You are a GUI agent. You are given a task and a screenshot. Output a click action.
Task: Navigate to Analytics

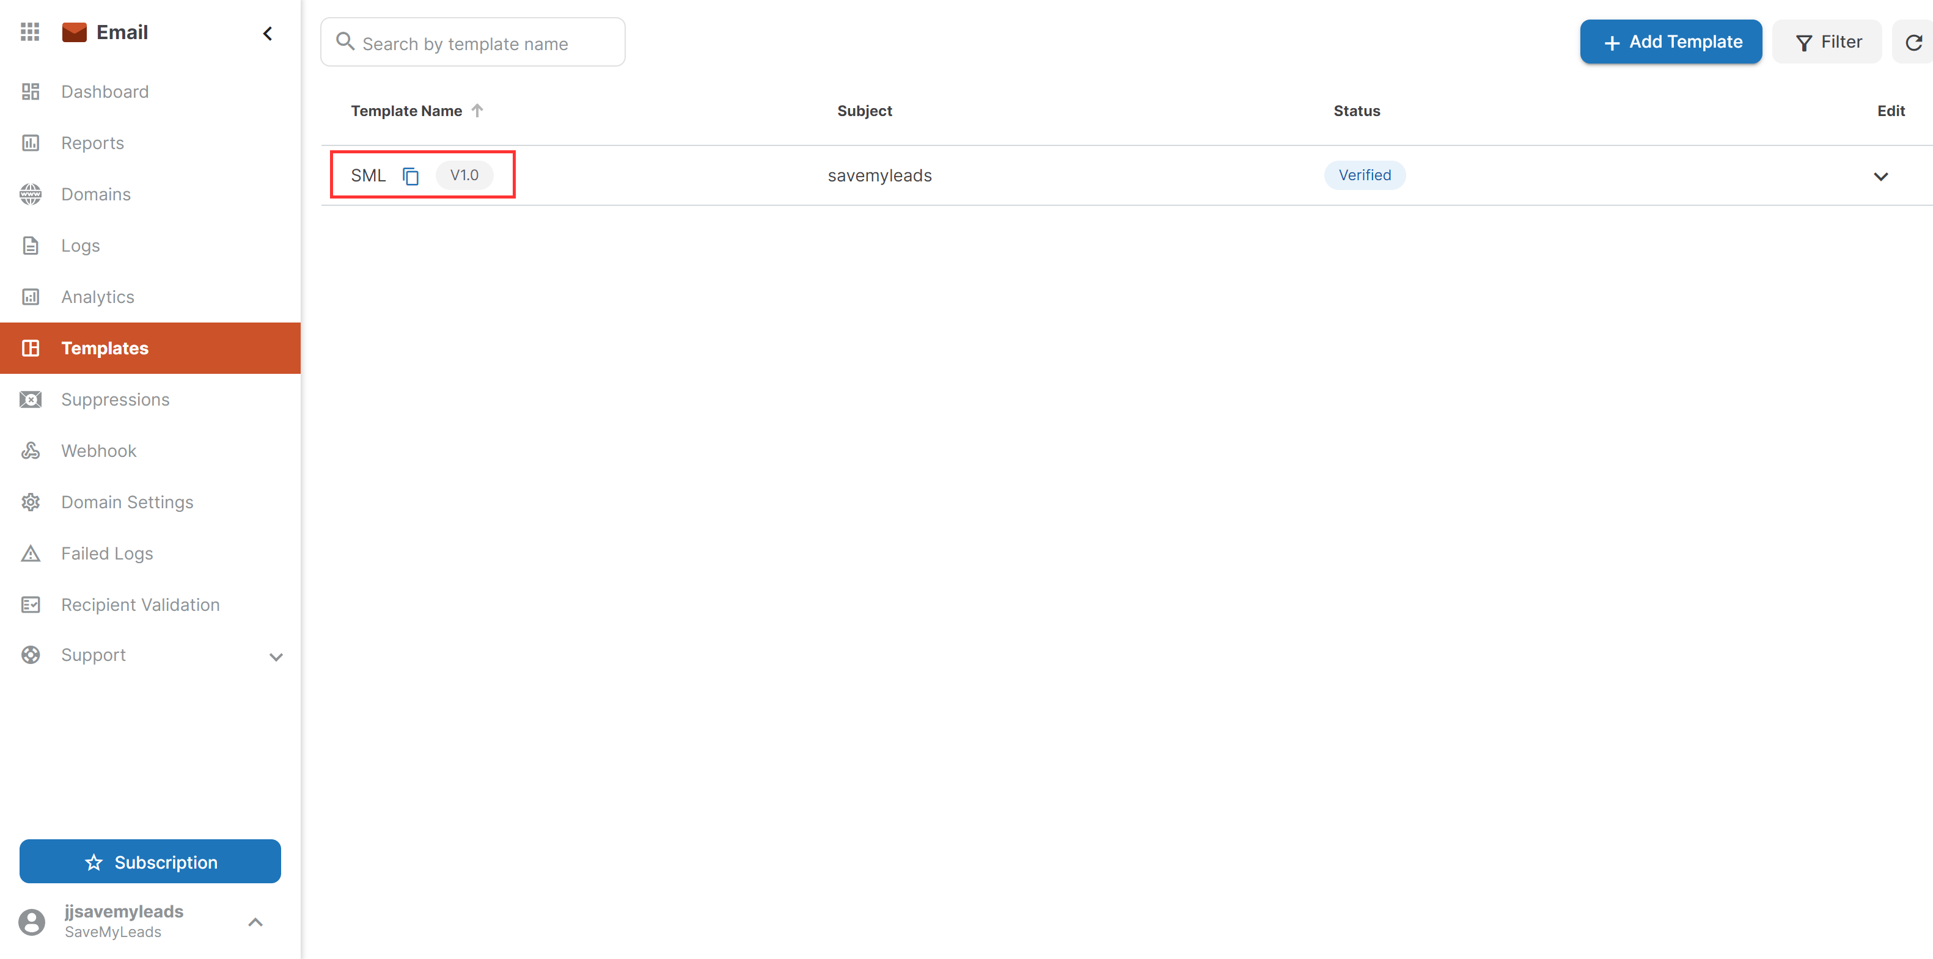coord(150,297)
